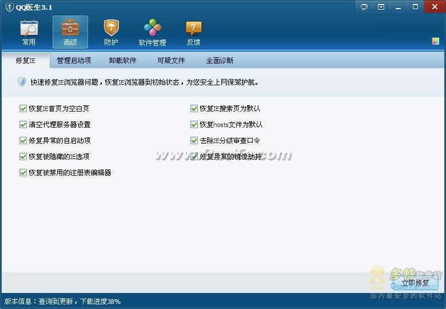Switch to the 可疑文件 tab
This screenshot has height=309, width=446.
(171, 60)
